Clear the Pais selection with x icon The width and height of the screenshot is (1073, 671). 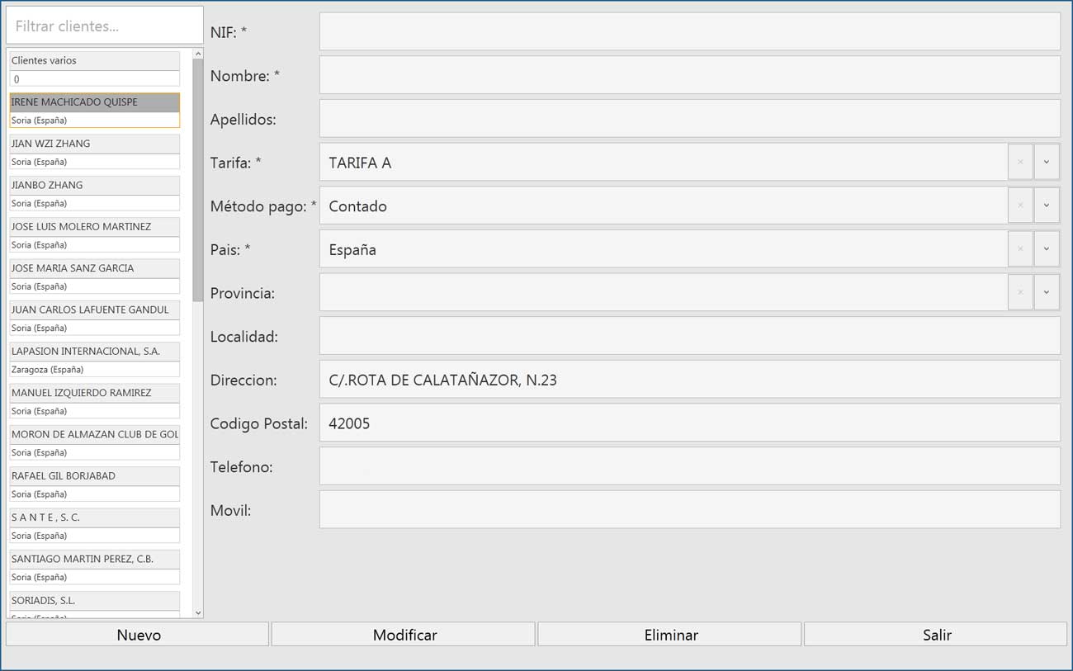tap(1020, 249)
